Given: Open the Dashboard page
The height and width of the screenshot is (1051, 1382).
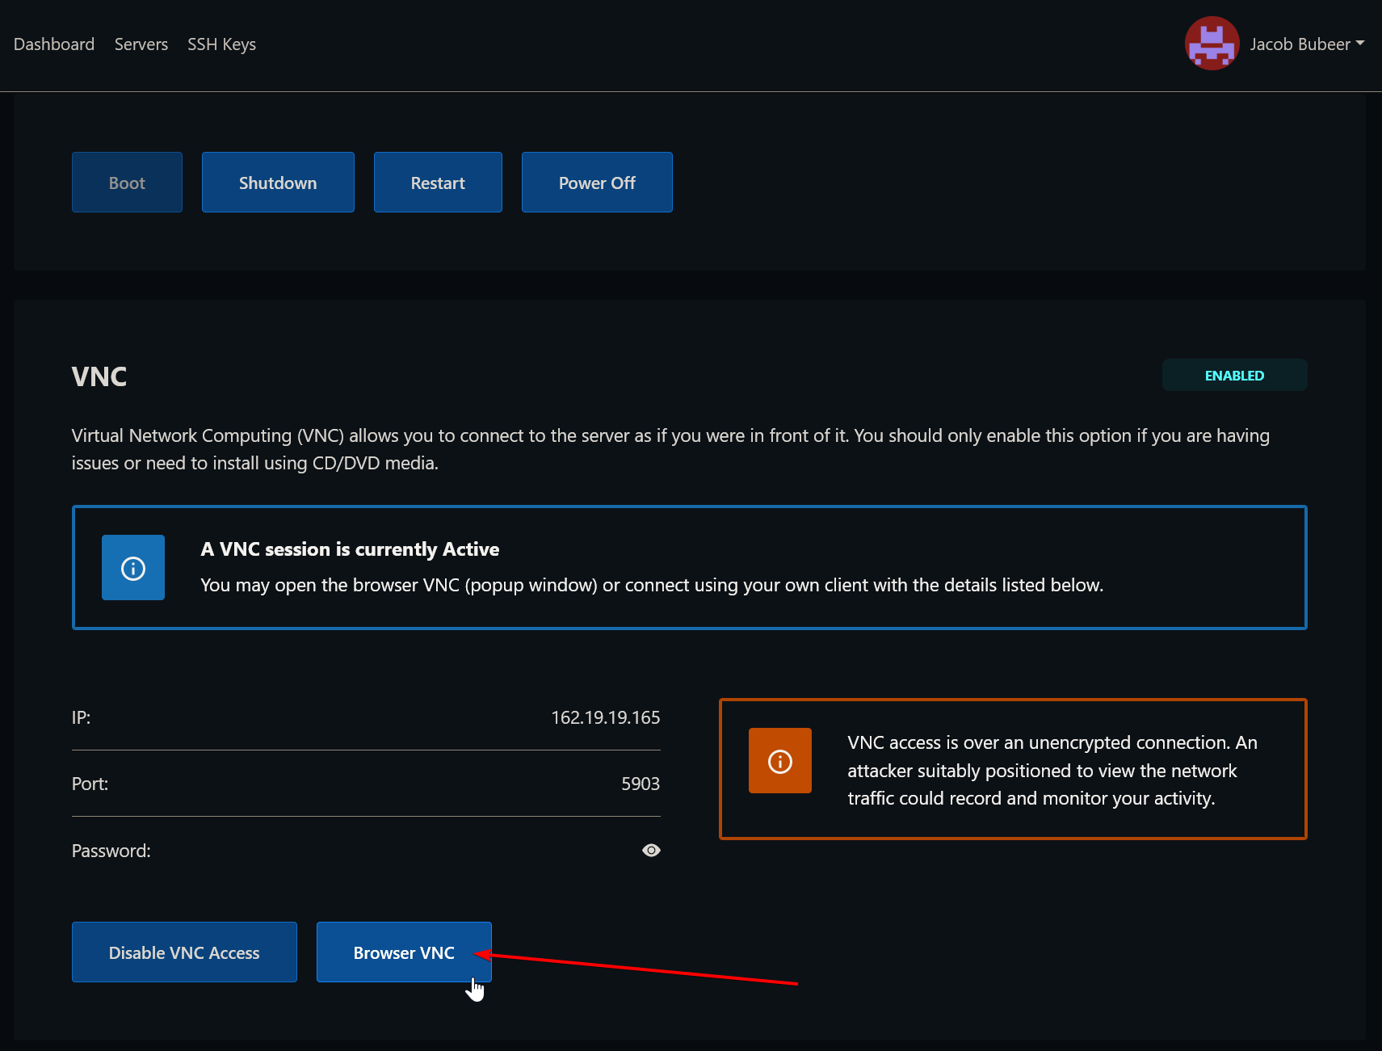Looking at the screenshot, I should (x=54, y=44).
